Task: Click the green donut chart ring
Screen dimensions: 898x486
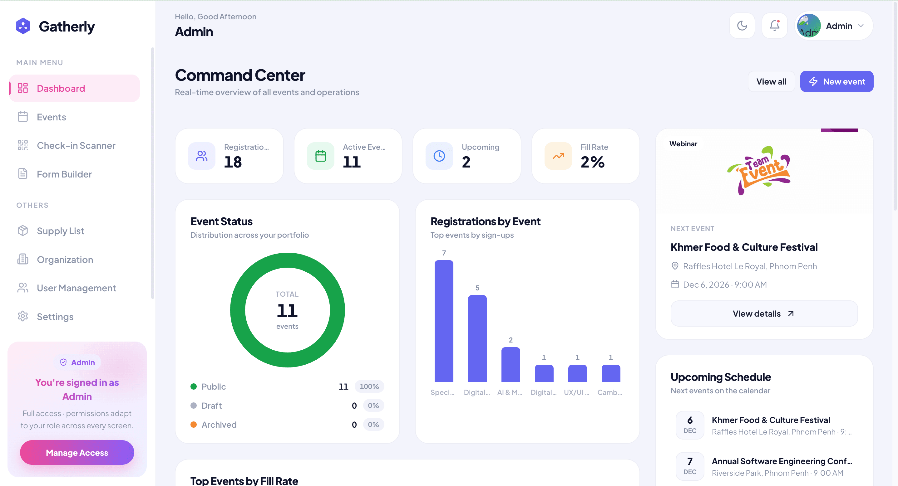Action: pos(287,260)
